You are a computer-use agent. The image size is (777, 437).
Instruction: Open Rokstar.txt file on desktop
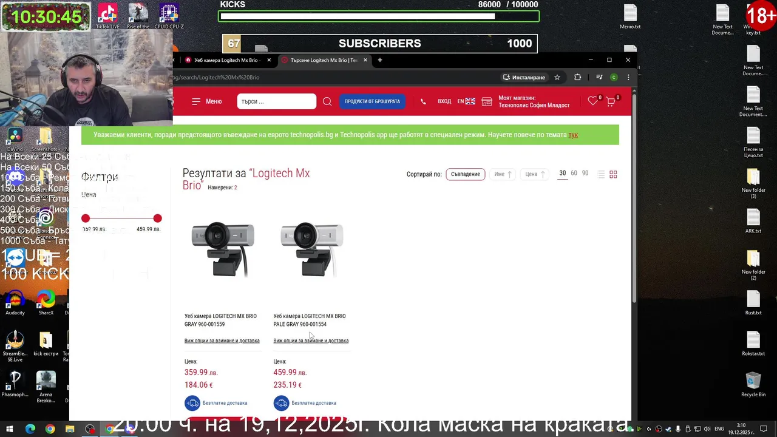(753, 344)
